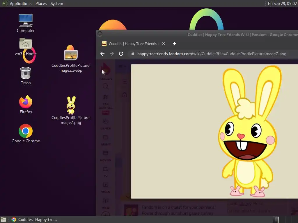Close the Cuddles browser tab
Screen dimensions: 298x223
[164, 44]
